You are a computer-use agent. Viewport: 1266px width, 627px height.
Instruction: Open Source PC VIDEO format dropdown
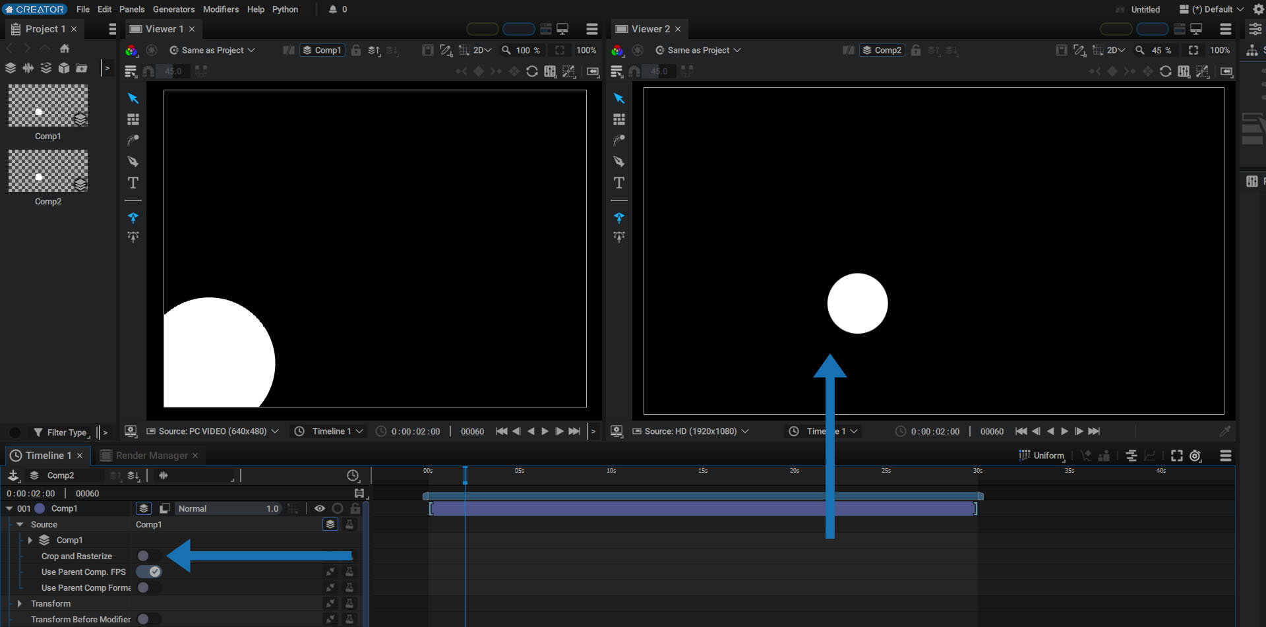[x=212, y=431]
